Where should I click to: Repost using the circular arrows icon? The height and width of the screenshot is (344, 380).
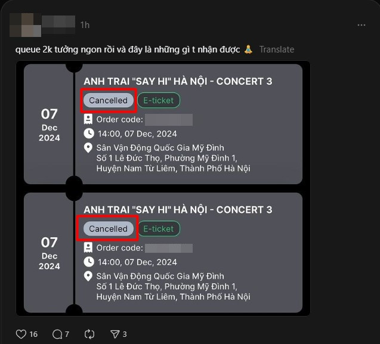(x=90, y=334)
